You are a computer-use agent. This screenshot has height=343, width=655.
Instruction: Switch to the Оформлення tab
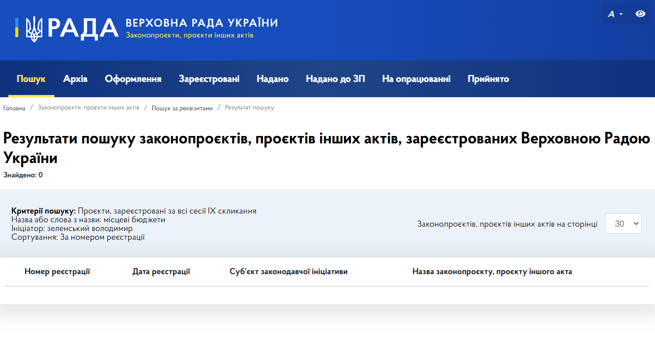click(x=133, y=79)
